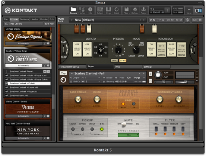This screenshot has height=156, width=206.
Task: Click the Instr Nav button
Action: [49, 24]
